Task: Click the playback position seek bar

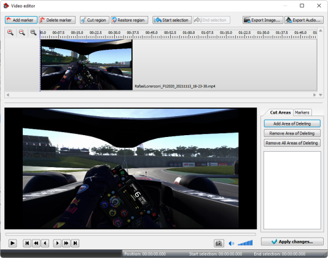Action: click(x=131, y=235)
